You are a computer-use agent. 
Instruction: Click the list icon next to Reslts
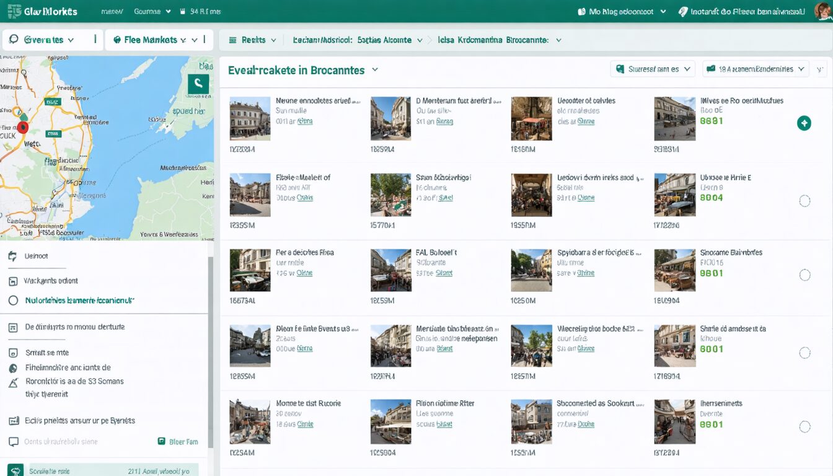pyautogui.click(x=233, y=40)
